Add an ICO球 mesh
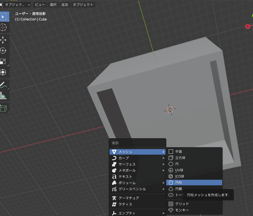 click(x=194, y=176)
